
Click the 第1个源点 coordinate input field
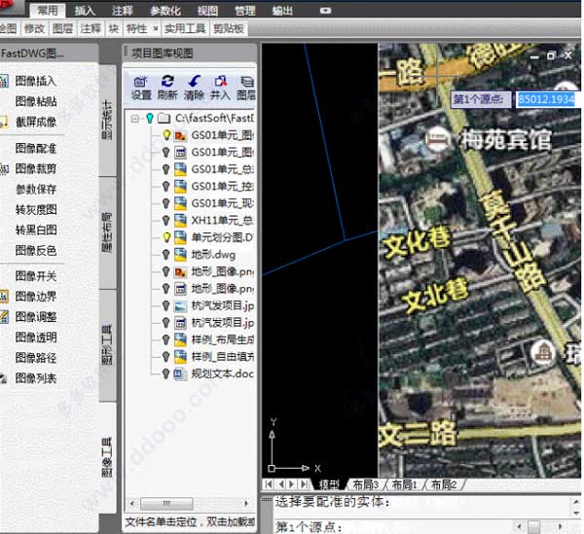[545, 98]
